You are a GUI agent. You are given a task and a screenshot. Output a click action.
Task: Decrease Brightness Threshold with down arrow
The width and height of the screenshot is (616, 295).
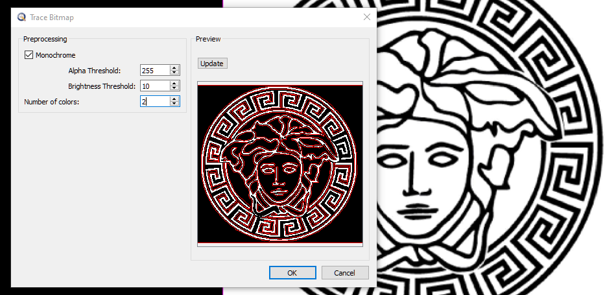point(174,88)
